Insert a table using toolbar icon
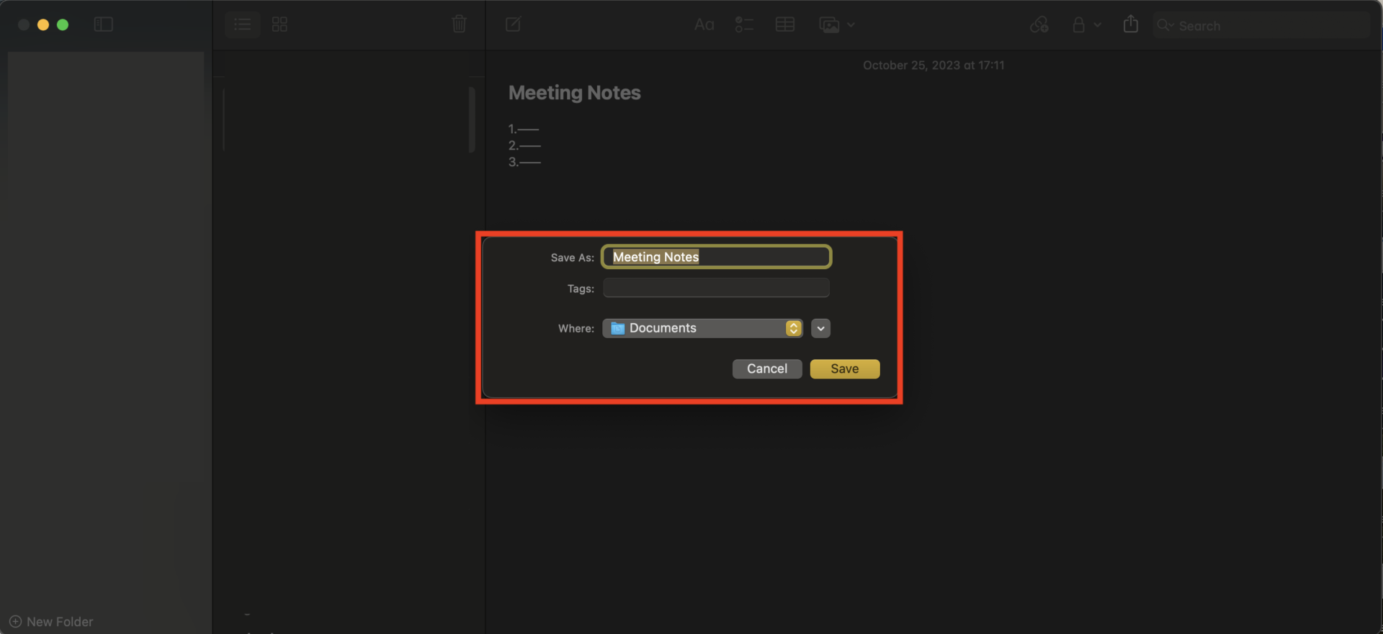The height and width of the screenshot is (634, 1383). [784, 24]
